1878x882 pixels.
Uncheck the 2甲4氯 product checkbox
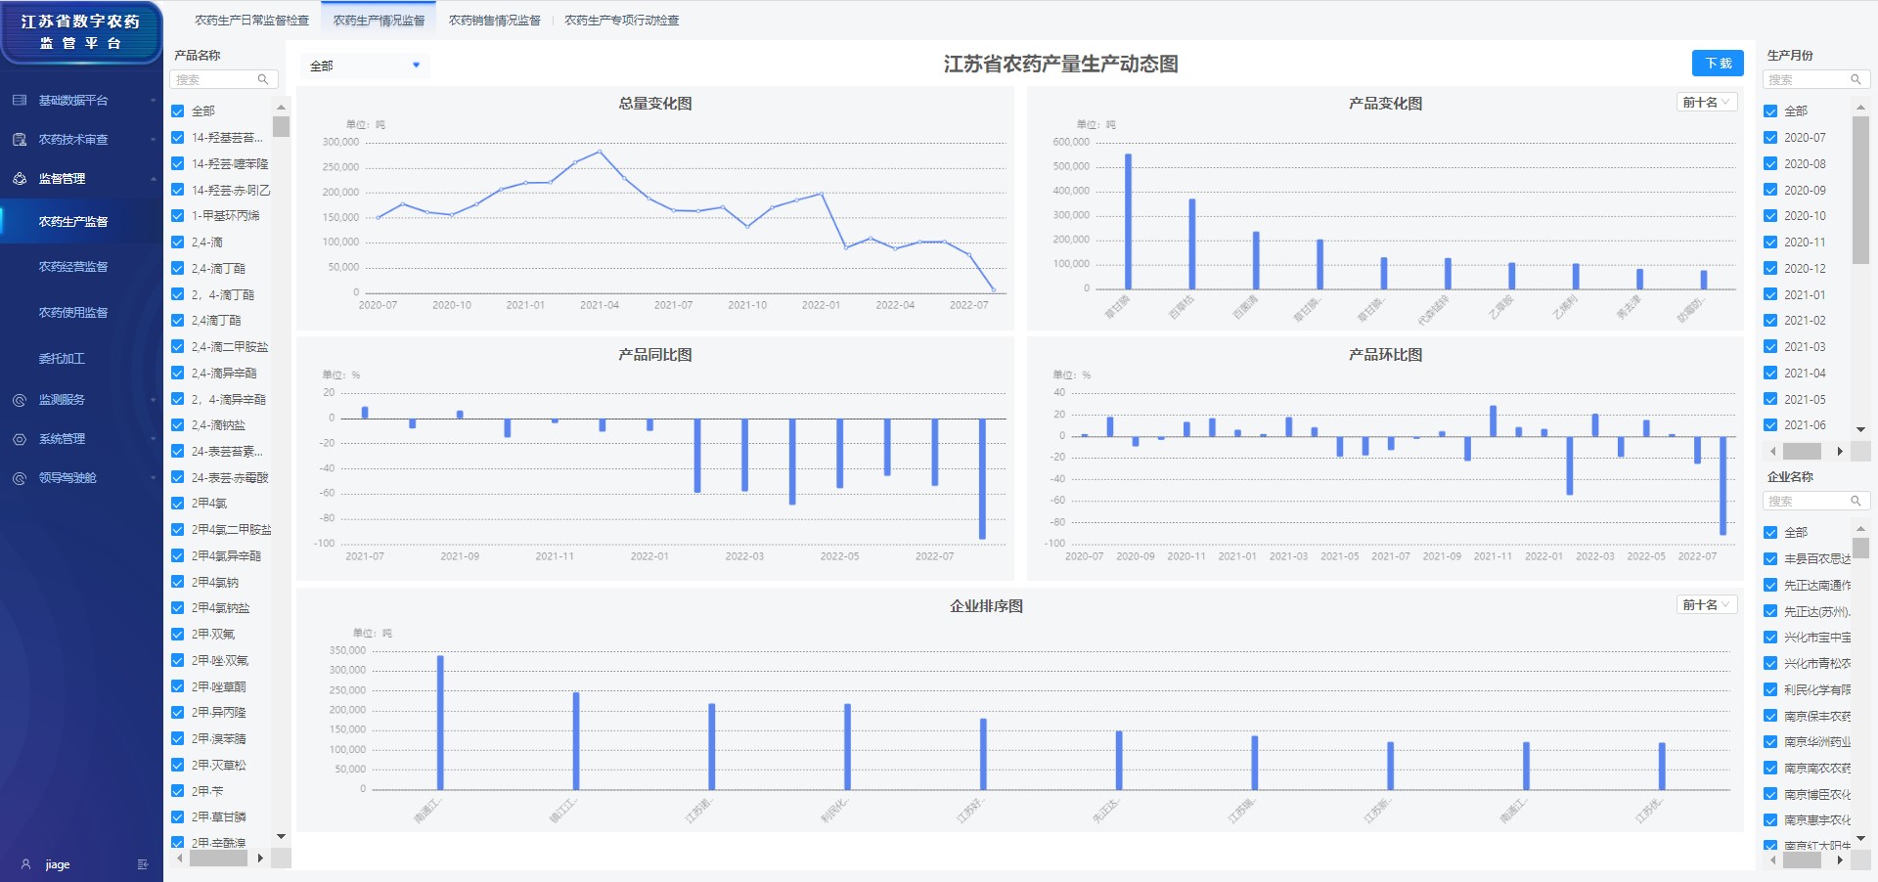click(x=178, y=504)
